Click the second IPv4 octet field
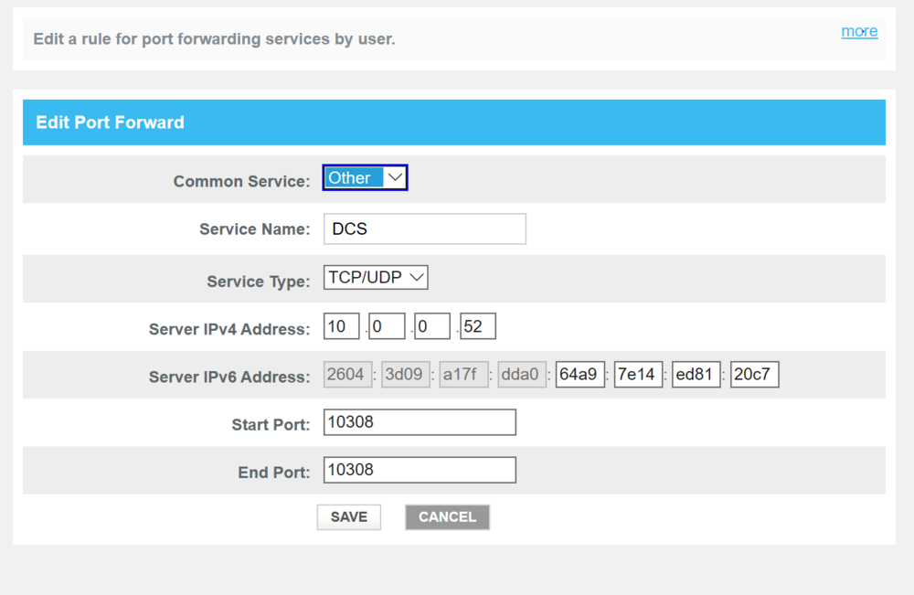The height and width of the screenshot is (595, 914). 387,326
